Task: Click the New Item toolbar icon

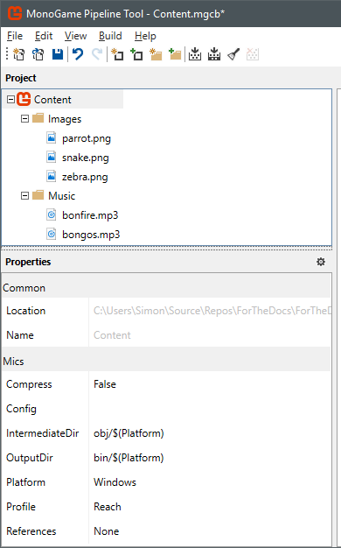Action: pos(117,54)
